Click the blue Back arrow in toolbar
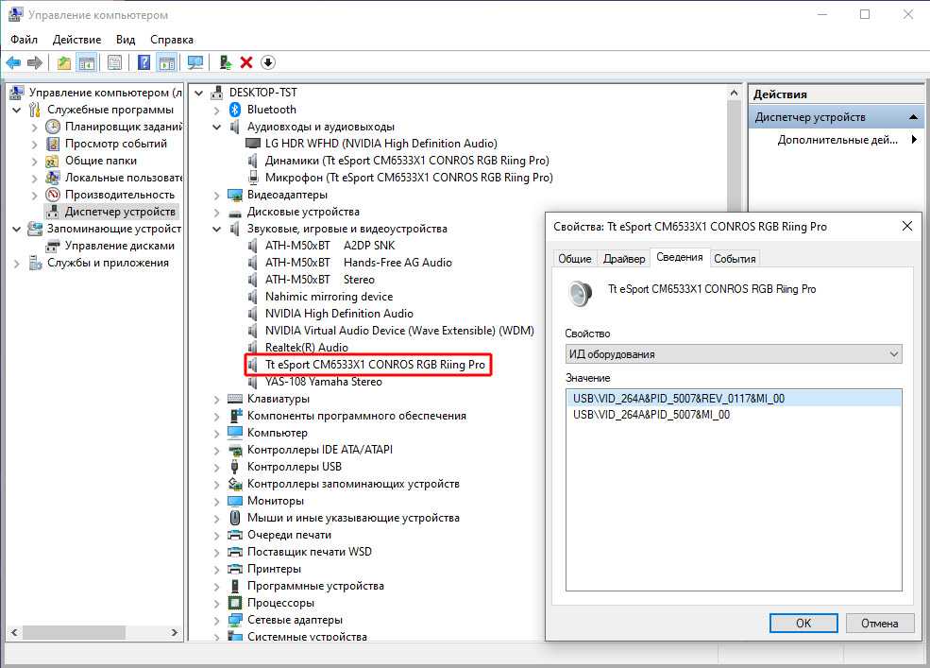This screenshot has height=668, width=930. click(13, 62)
